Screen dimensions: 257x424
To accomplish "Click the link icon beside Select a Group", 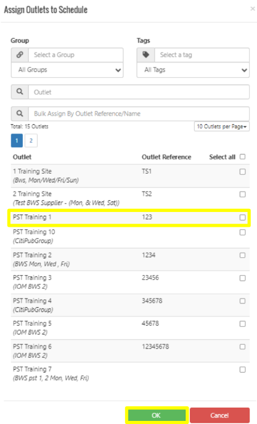I will (20, 55).
